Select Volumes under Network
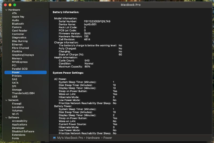 (17, 111)
